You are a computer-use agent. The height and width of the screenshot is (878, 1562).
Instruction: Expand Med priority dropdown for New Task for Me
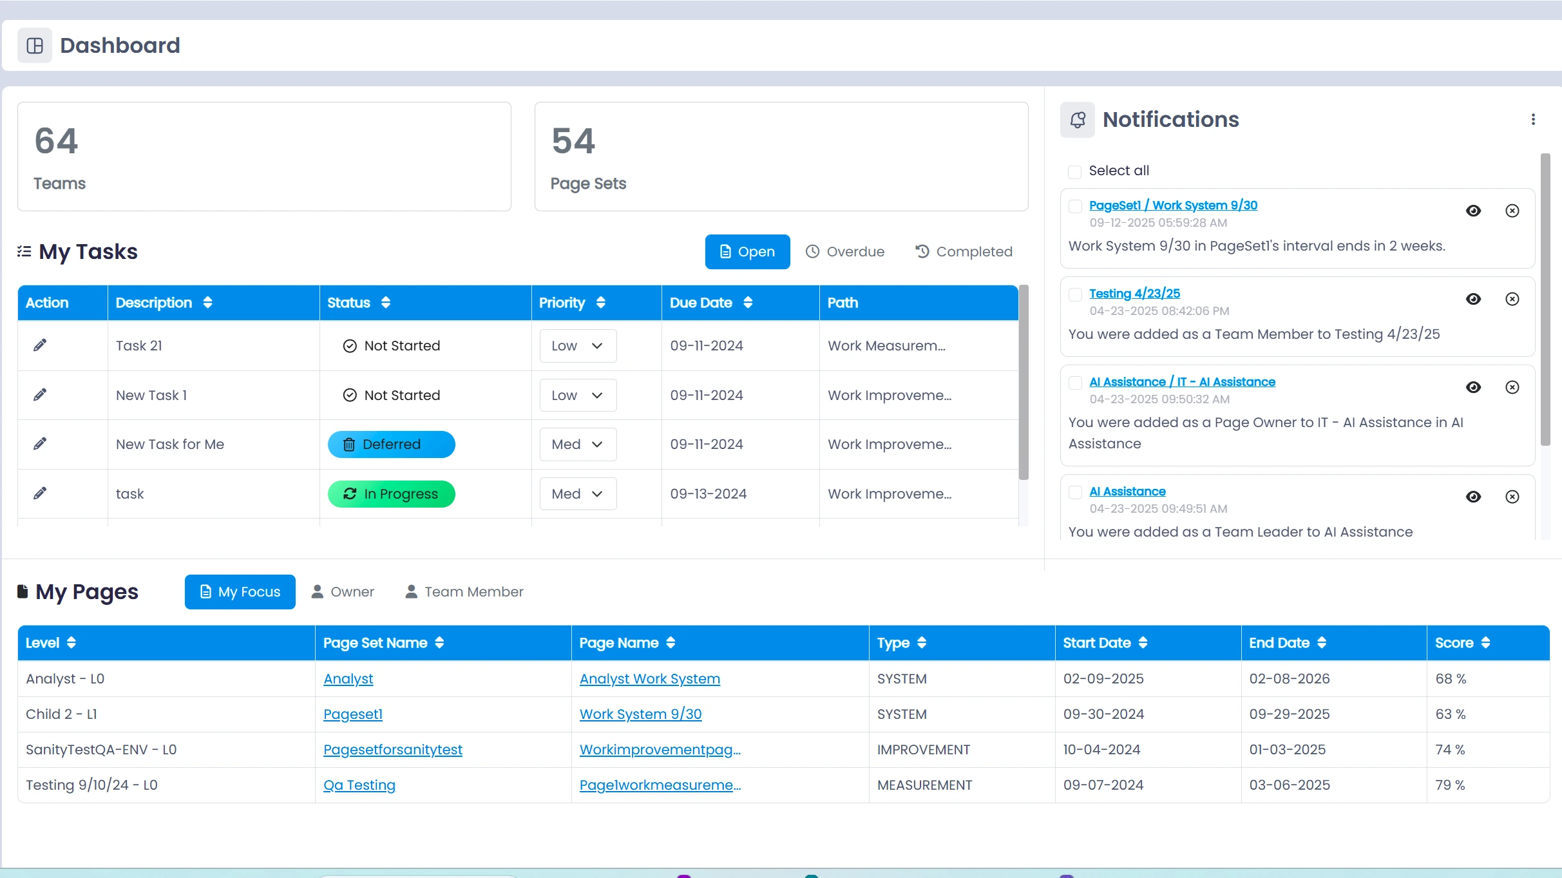(x=578, y=444)
